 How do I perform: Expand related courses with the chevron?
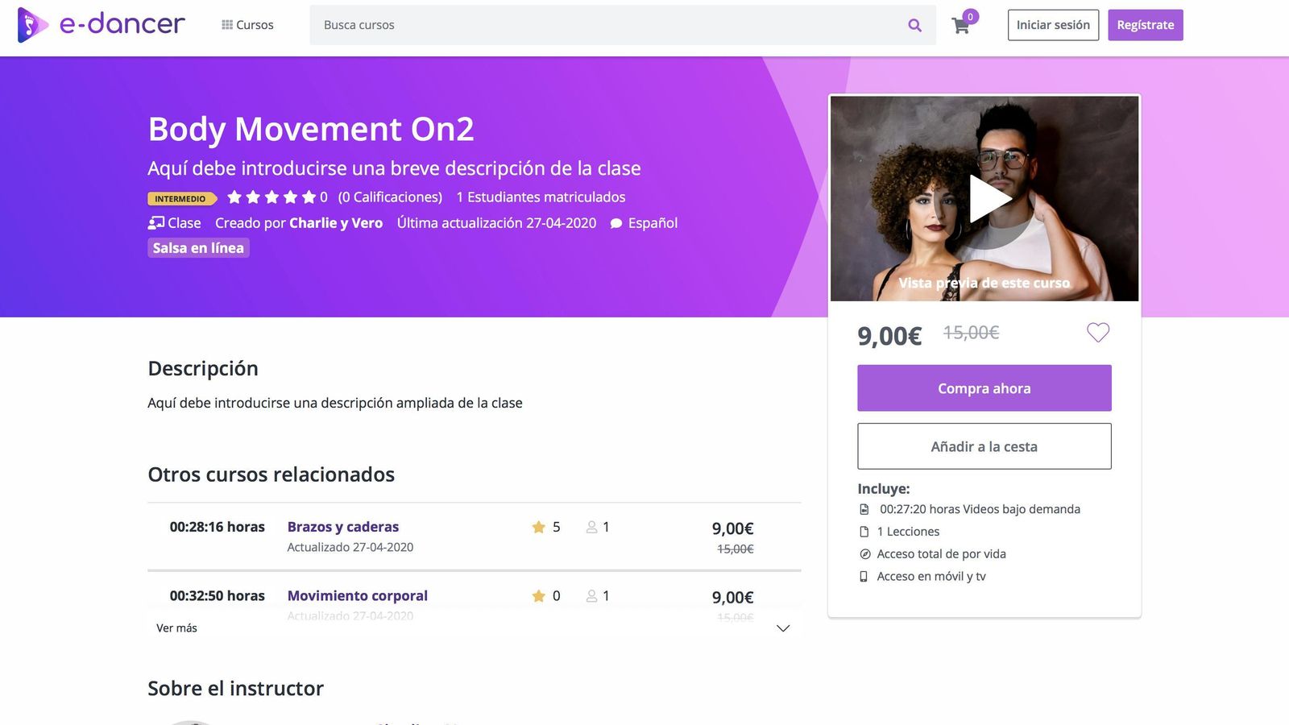(781, 628)
